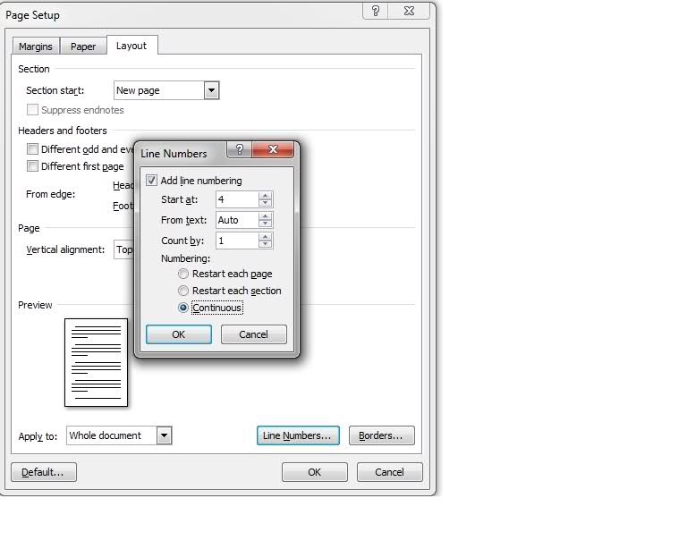The image size is (687, 549).
Task: Click the Borders button
Action: [x=381, y=435]
